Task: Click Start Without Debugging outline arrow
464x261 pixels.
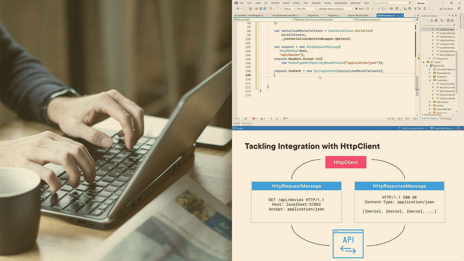Action: pyautogui.click(x=368, y=9)
